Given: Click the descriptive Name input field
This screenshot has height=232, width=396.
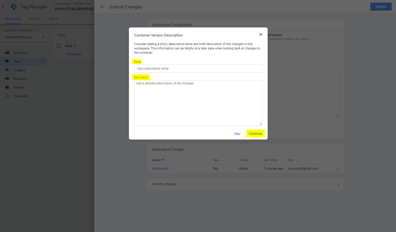Looking at the screenshot, I should [198, 68].
